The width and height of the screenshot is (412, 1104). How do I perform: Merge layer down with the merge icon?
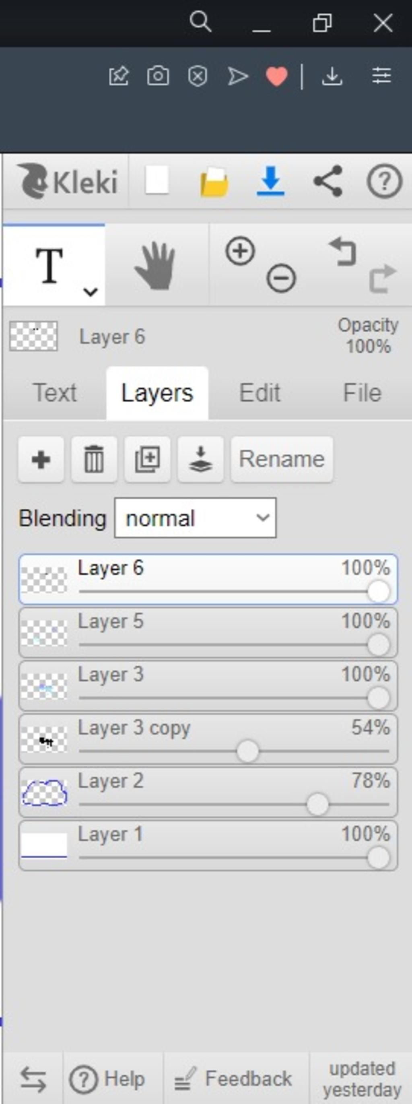coord(200,459)
